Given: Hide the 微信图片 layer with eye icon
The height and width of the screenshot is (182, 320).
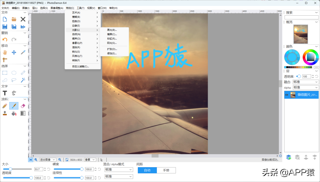Looking at the screenshot, I should pyautogui.click(x=287, y=95).
